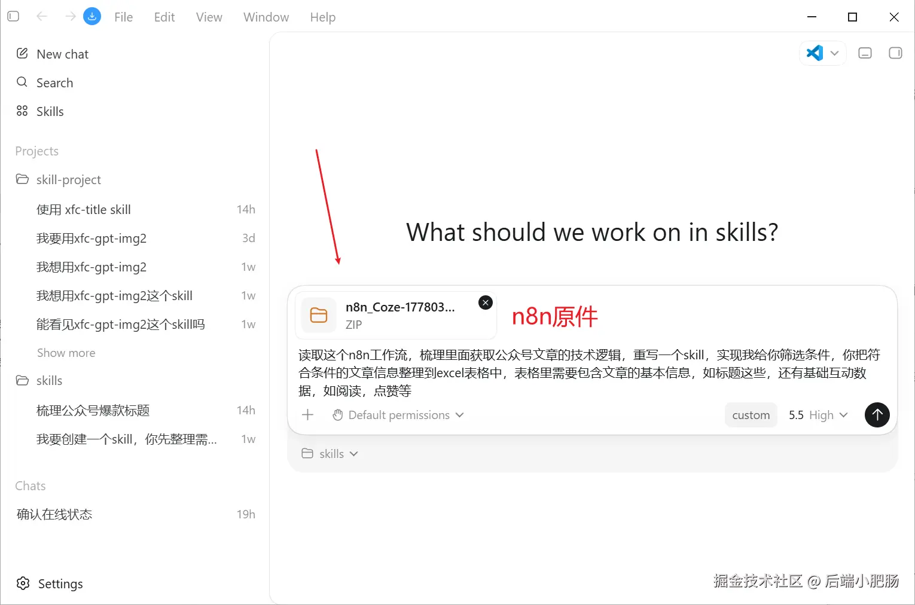The height and width of the screenshot is (605, 915).
Task: Go forward with the right arrow
Action: click(x=71, y=17)
